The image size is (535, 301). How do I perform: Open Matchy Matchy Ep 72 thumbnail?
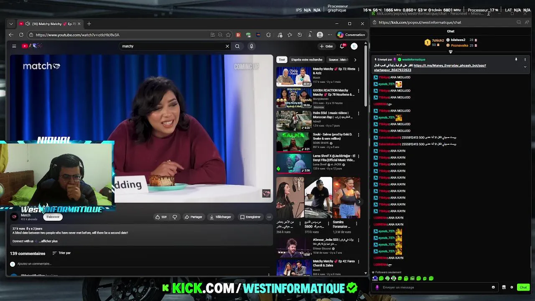294,77
